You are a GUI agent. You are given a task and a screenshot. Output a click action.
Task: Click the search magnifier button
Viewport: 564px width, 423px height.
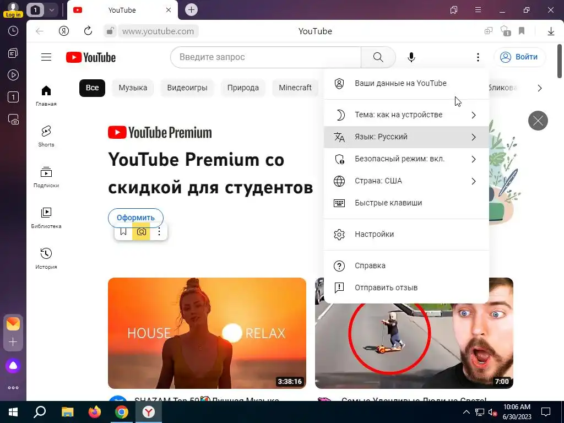click(x=378, y=57)
